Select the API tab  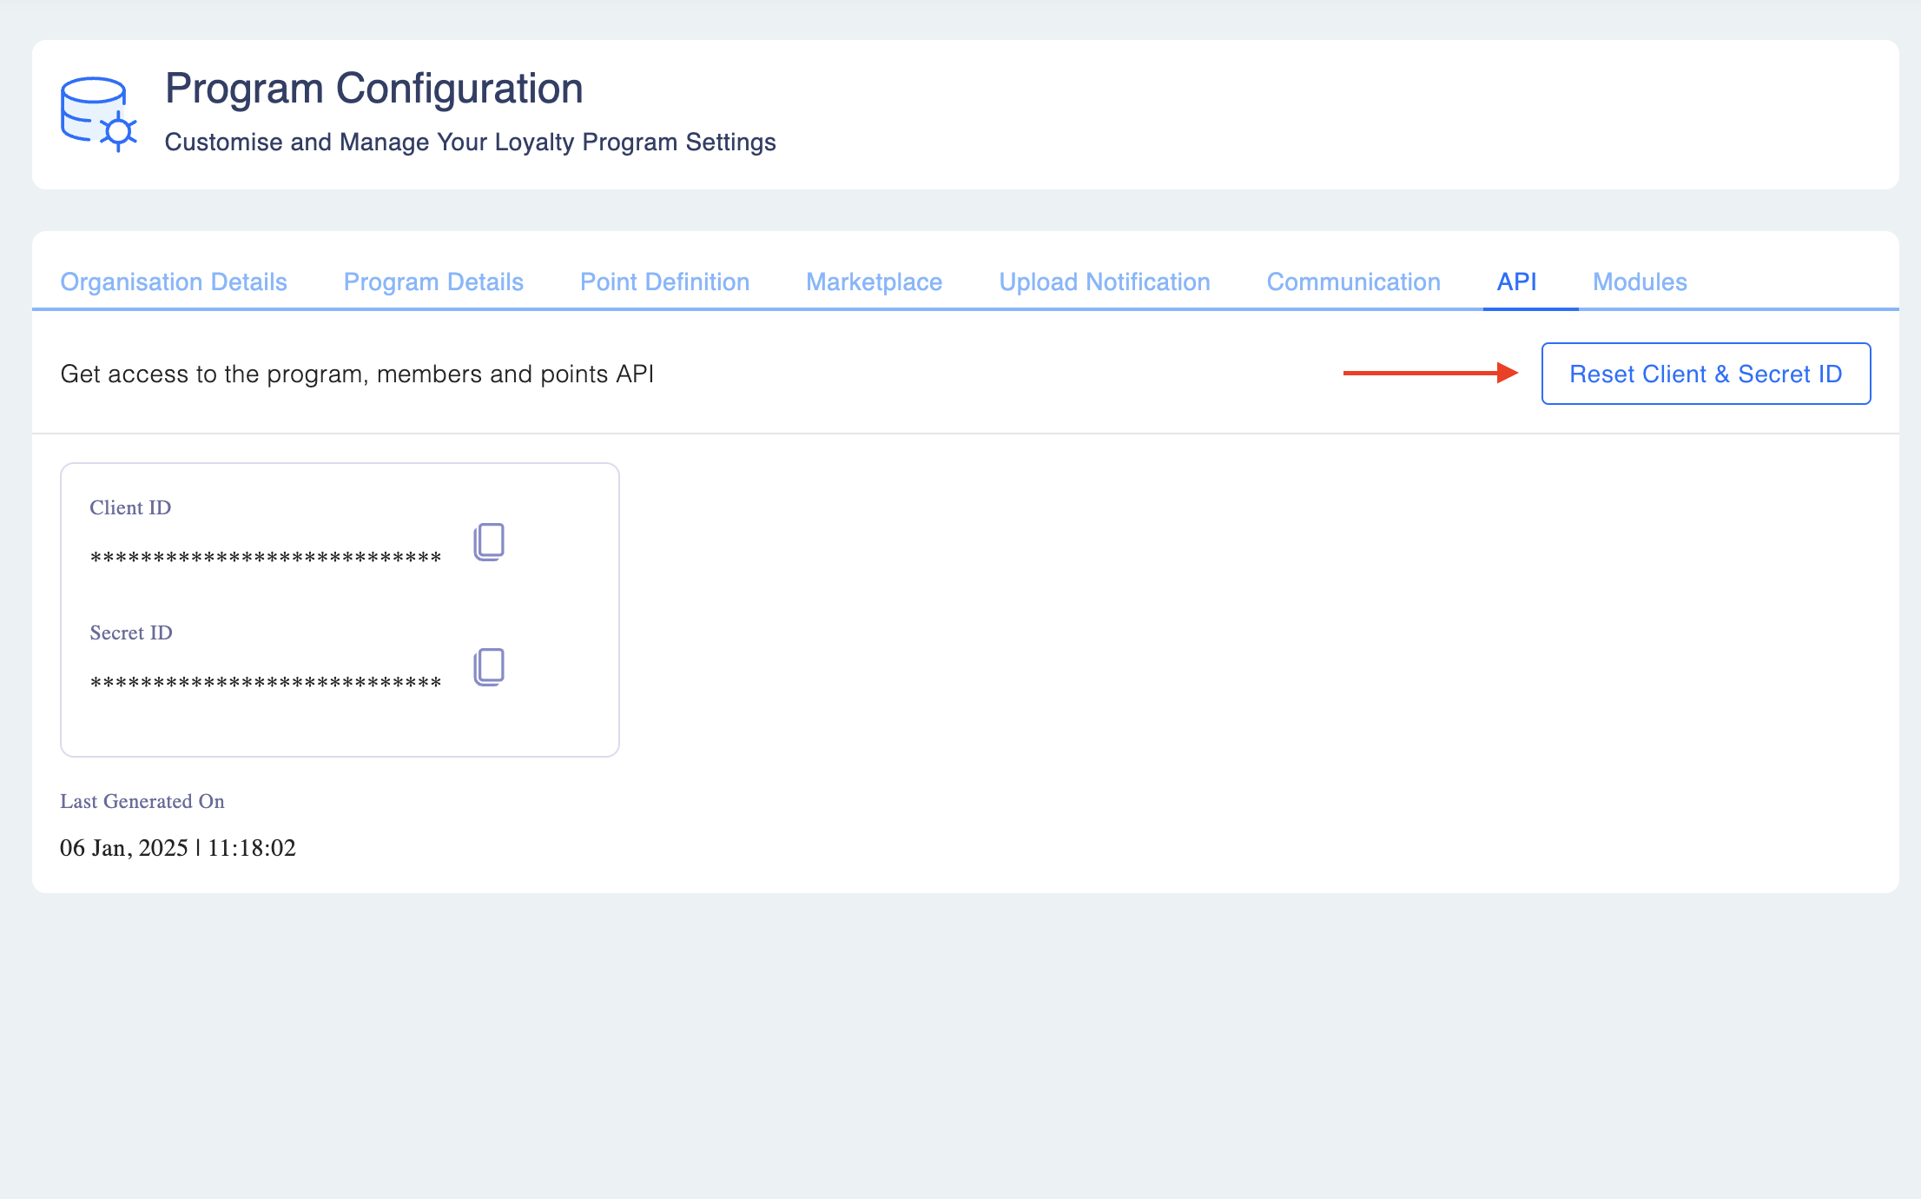click(1516, 282)
